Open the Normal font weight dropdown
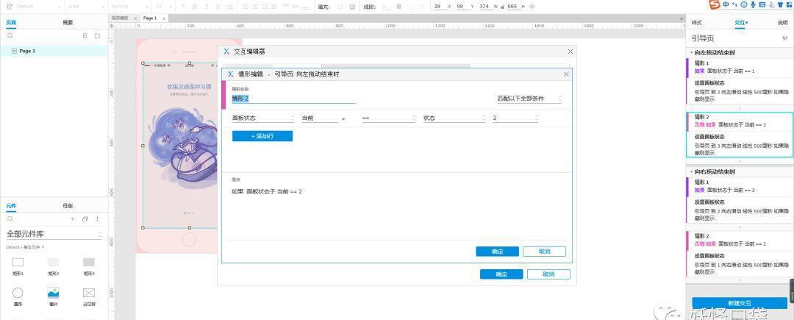 (x=129, y=7)
